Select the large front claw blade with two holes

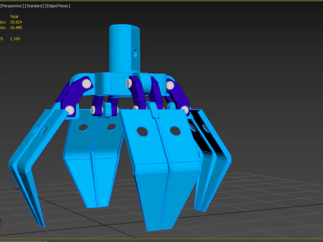(160, 166)
